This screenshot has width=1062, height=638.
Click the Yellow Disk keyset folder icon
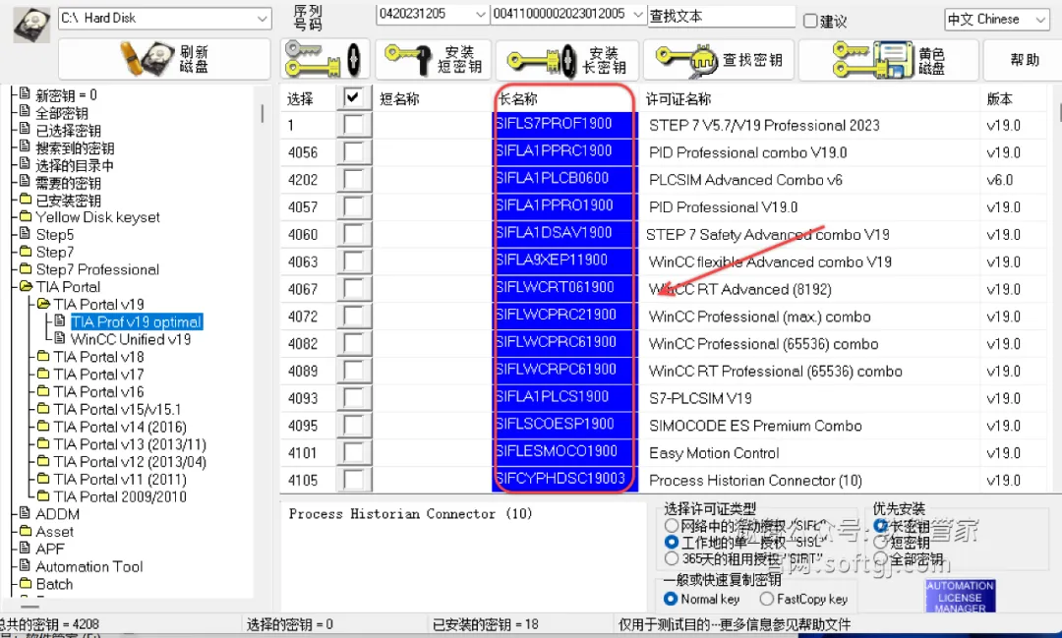[26, 216]
